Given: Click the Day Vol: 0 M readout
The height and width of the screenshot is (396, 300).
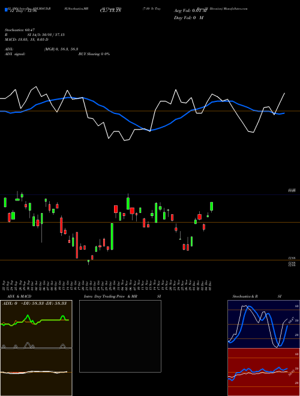Looking at the screenshot, I should click(x=188, y=17).
